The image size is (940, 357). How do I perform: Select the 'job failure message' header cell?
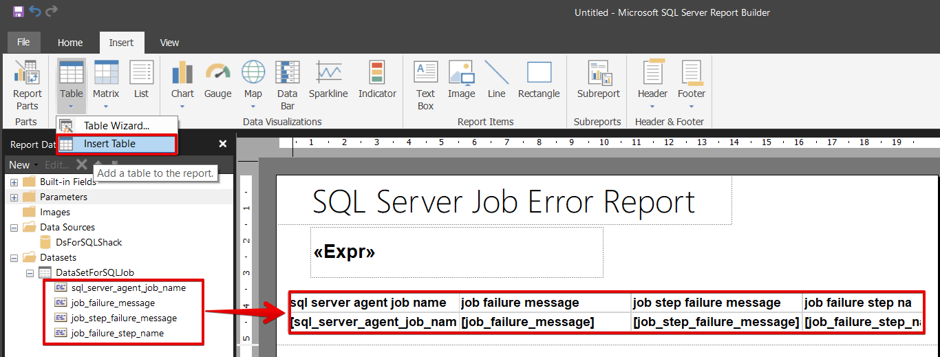pyautogui.click(x=546, y=302)
